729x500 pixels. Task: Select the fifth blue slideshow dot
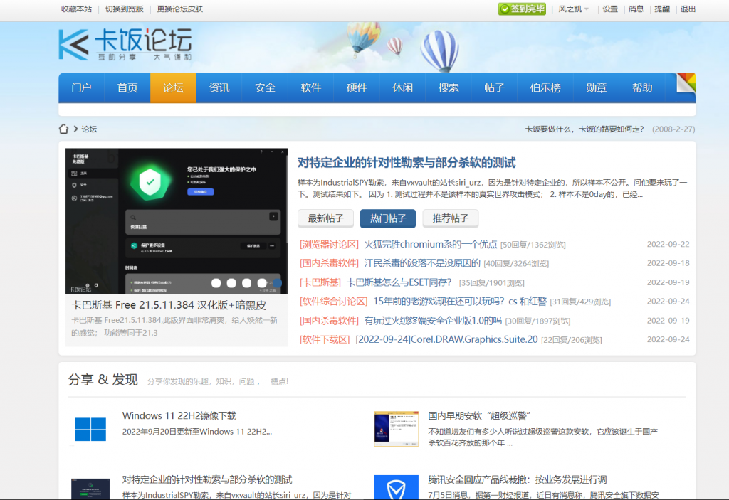277,283
